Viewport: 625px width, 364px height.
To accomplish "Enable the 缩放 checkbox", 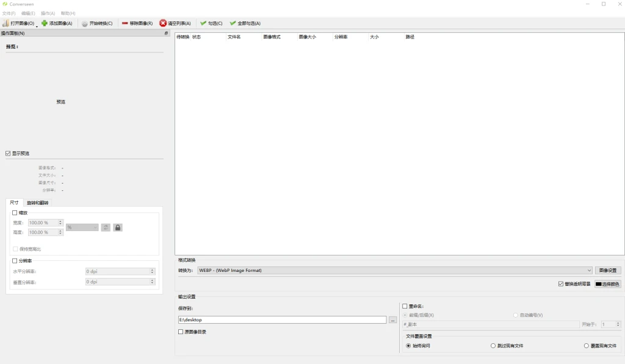I will 15,213.
